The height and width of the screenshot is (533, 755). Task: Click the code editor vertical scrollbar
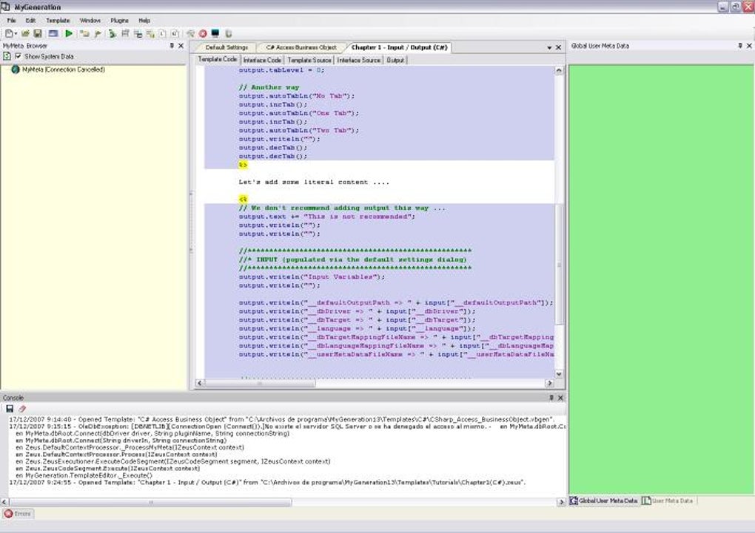click(559, 266)
